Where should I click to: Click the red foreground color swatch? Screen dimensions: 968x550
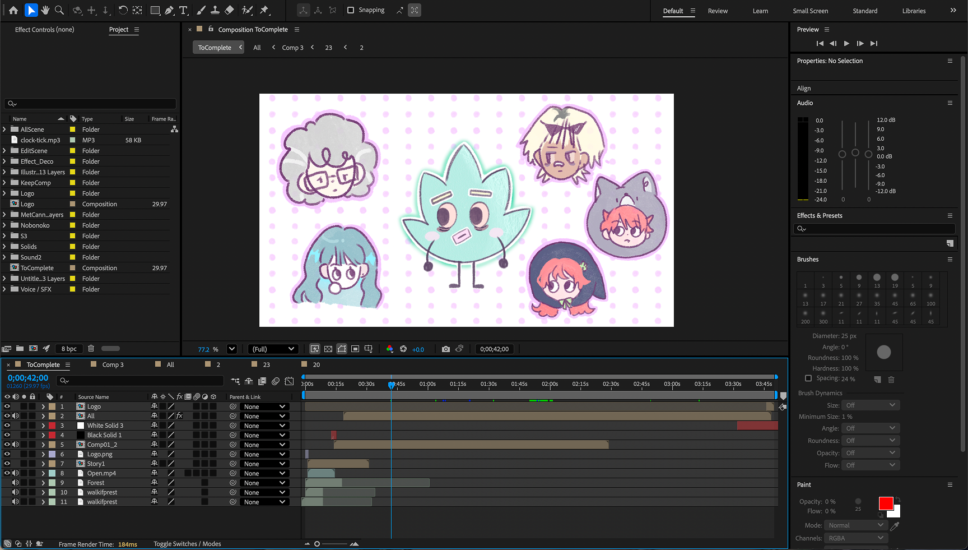(886, 503)
